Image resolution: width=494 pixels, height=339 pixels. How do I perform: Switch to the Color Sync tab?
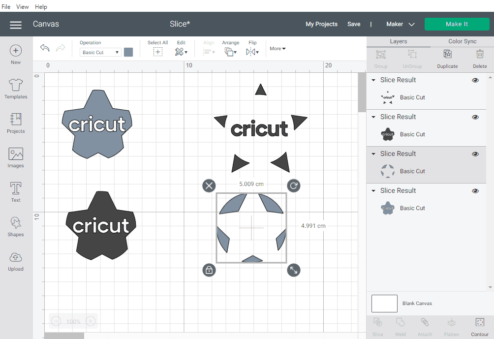(462, 41)
